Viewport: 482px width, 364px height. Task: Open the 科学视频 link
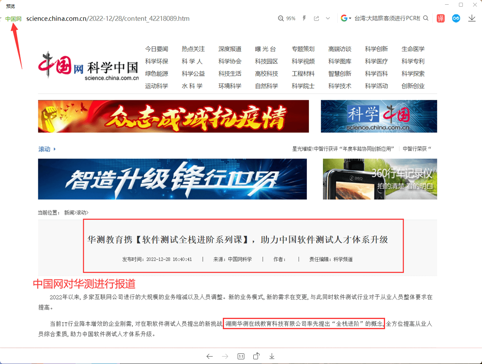[x=303, y=61]
